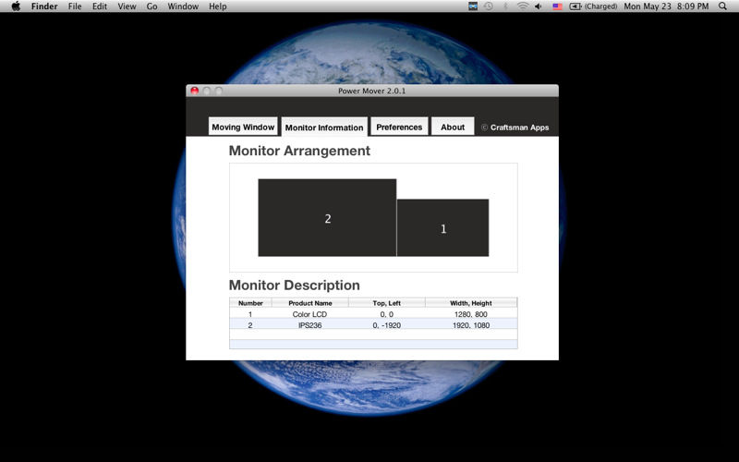Open the About tab

453,127
